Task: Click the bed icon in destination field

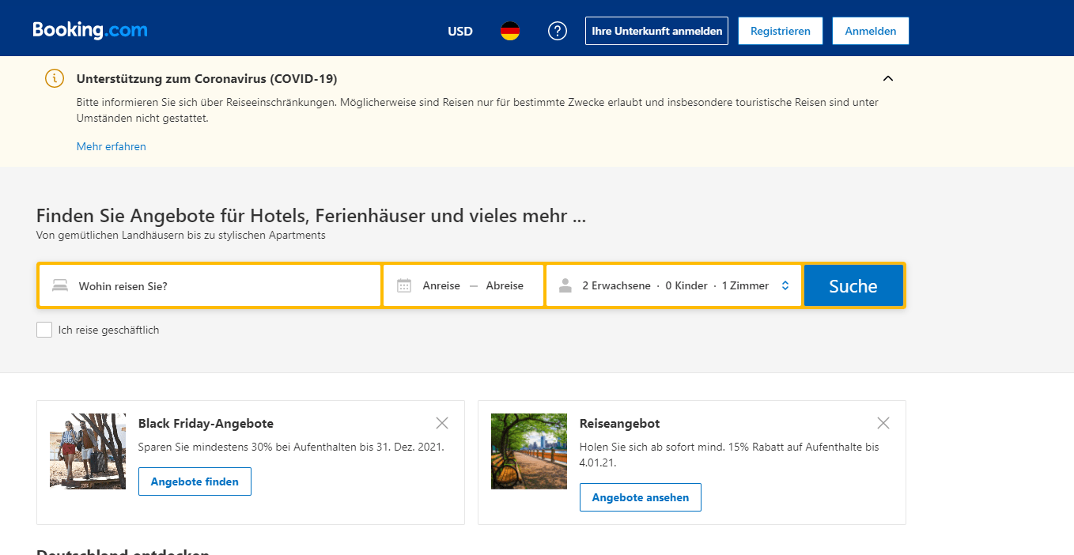Action: coord(60,285)
